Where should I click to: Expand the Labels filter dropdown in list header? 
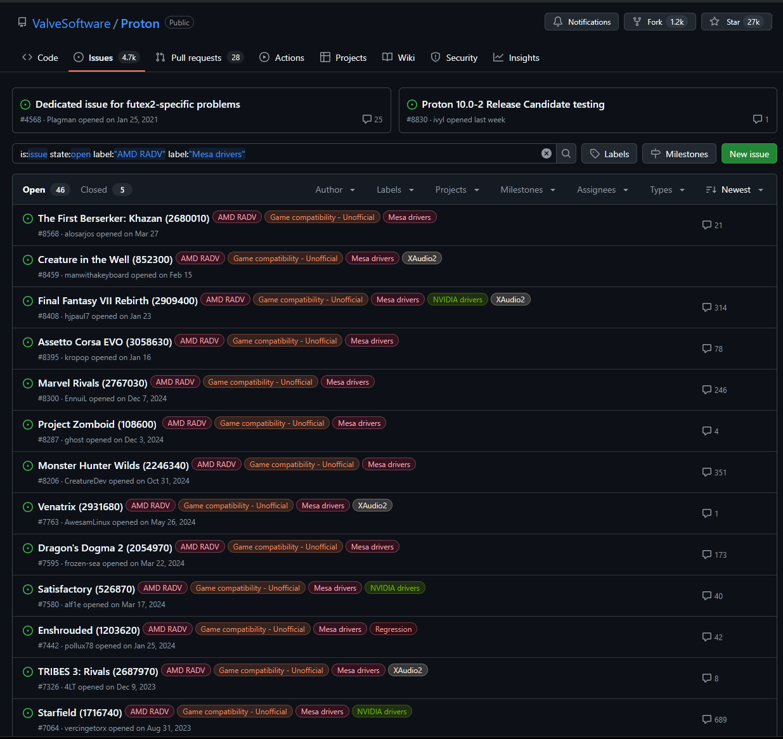[396, 190]
